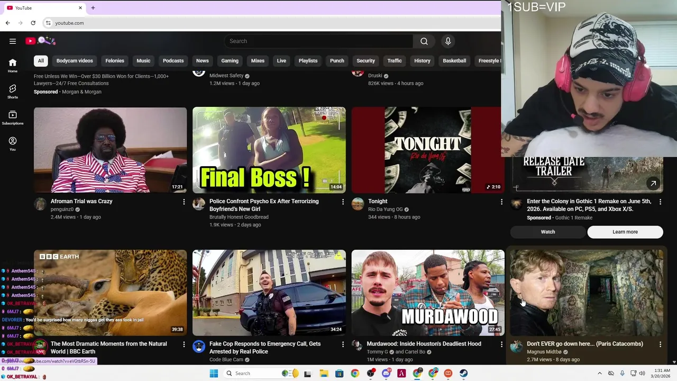
Task: Select the News filter chip
Action: coord(203,61)
